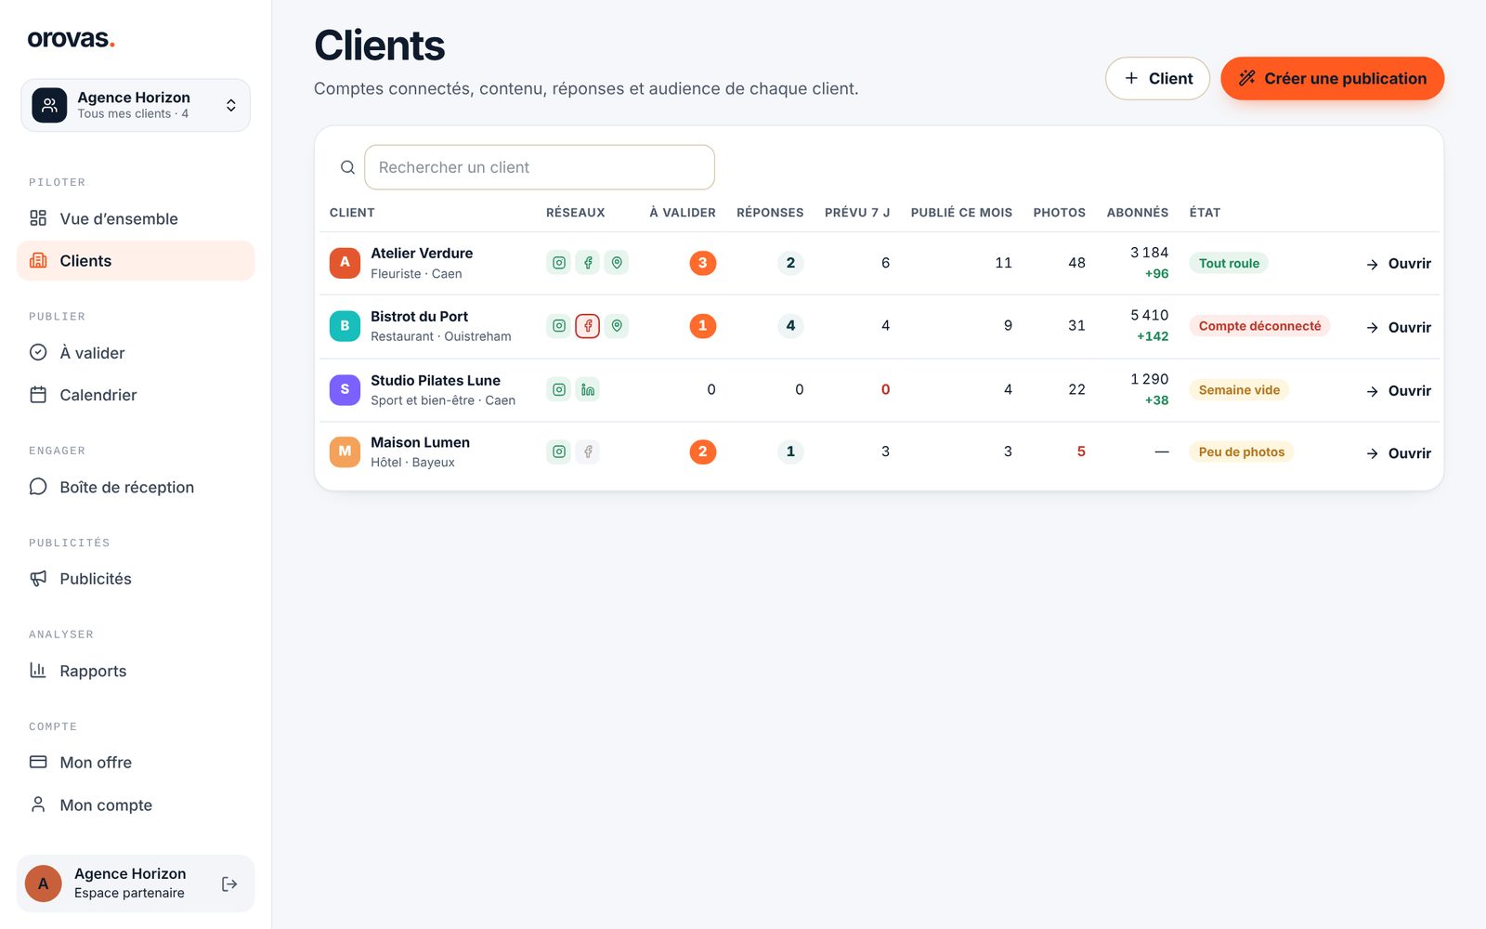Click the Peu de photos status badge
Image resolution: width=1486 pixels, height=929 pixels.
tap(1242, 451)
